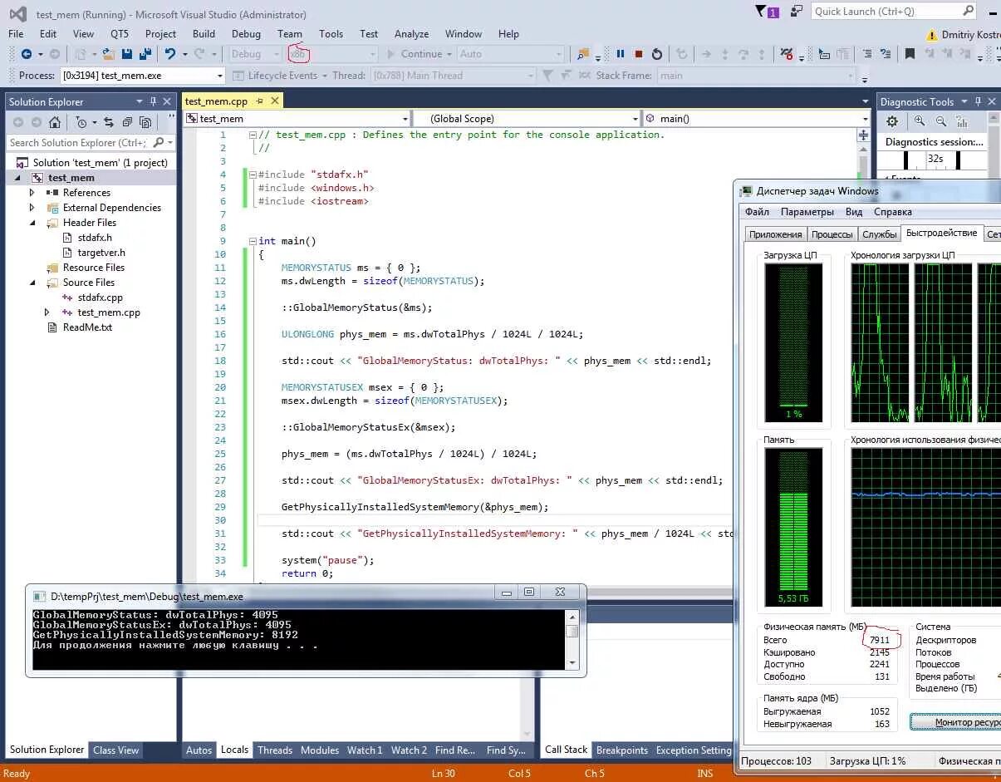Click the Монитор ресурсов button
Viewport: 1001px width, 782px height.
tap(955, 722)
